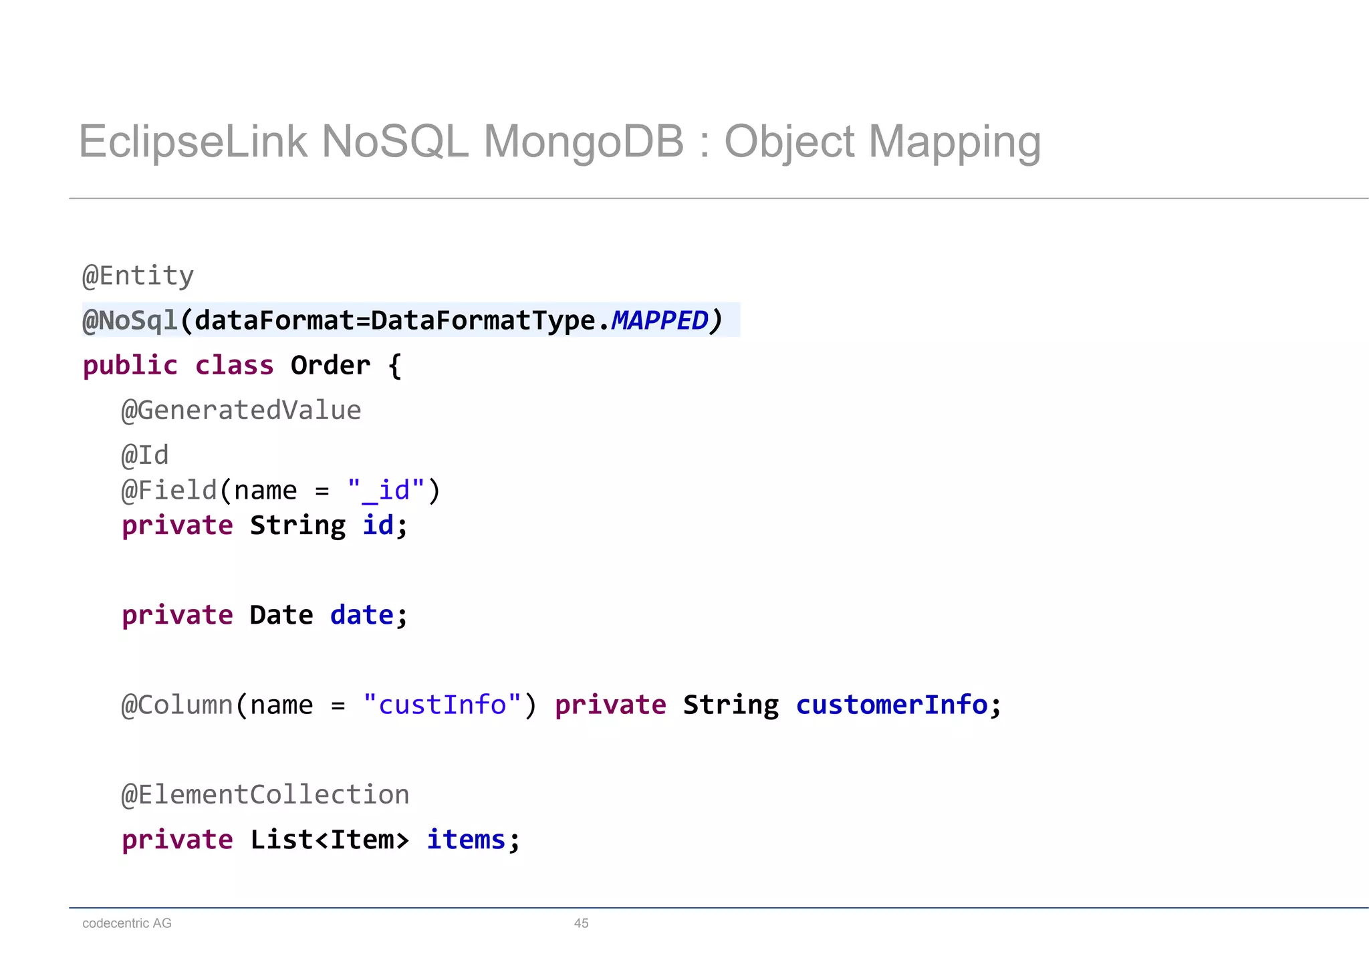1369x968 pixels.
Task: Click the 'public class Order {' line
Action: (242, 366)
